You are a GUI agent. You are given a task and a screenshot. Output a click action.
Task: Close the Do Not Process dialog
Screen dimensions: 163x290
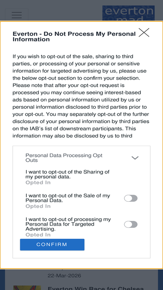pyautogui.click(x=144, y=33)
